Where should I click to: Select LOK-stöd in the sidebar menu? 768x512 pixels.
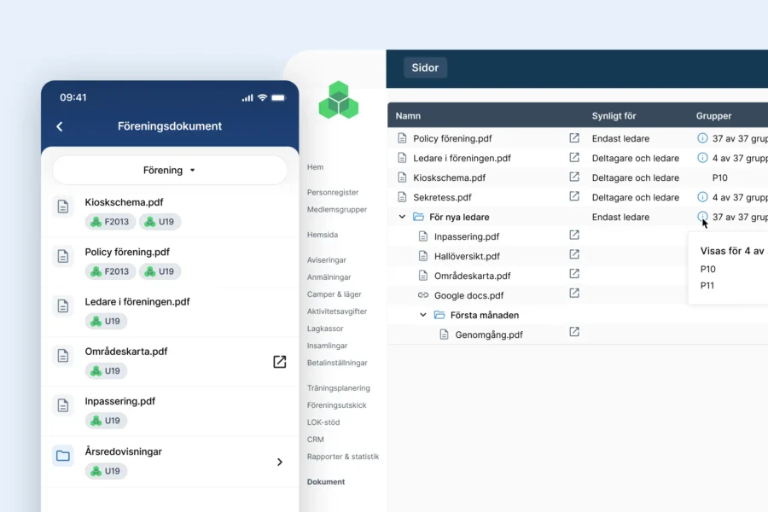pos(323,422)
